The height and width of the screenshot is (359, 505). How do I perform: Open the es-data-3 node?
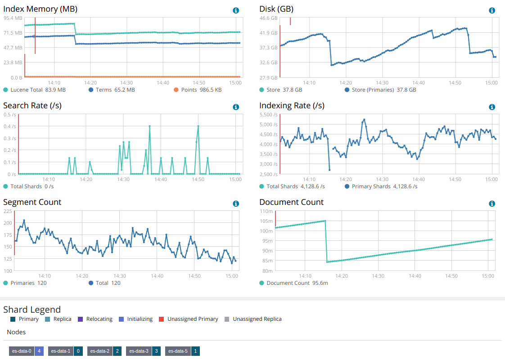pos(138,351)
